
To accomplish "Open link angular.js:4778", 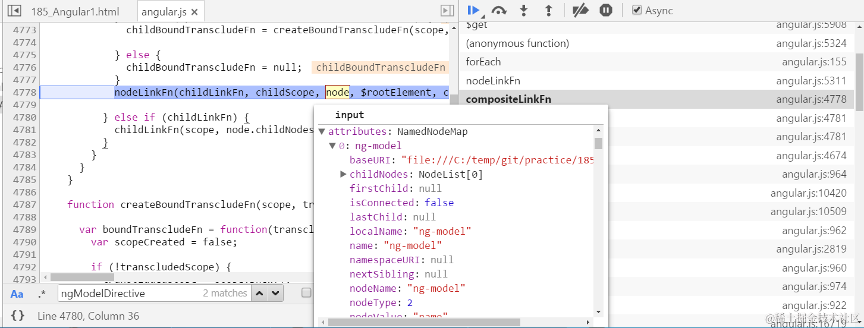I will pos(811,99).
